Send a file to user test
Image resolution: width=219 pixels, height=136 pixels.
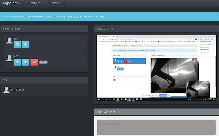pyautogui.click(x=26, y=62)
